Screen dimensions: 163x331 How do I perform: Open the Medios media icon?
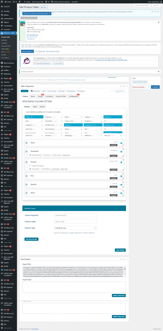2,15
